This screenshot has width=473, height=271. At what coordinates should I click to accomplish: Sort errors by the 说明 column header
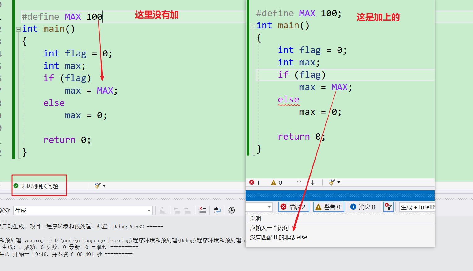tap(256, 219)
